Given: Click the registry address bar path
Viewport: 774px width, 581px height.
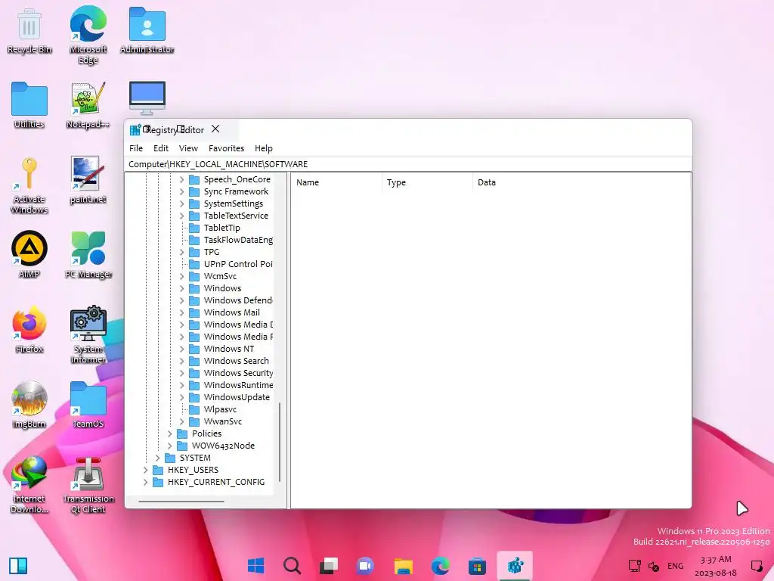Looking at the screenshot, I should (407, 164).
